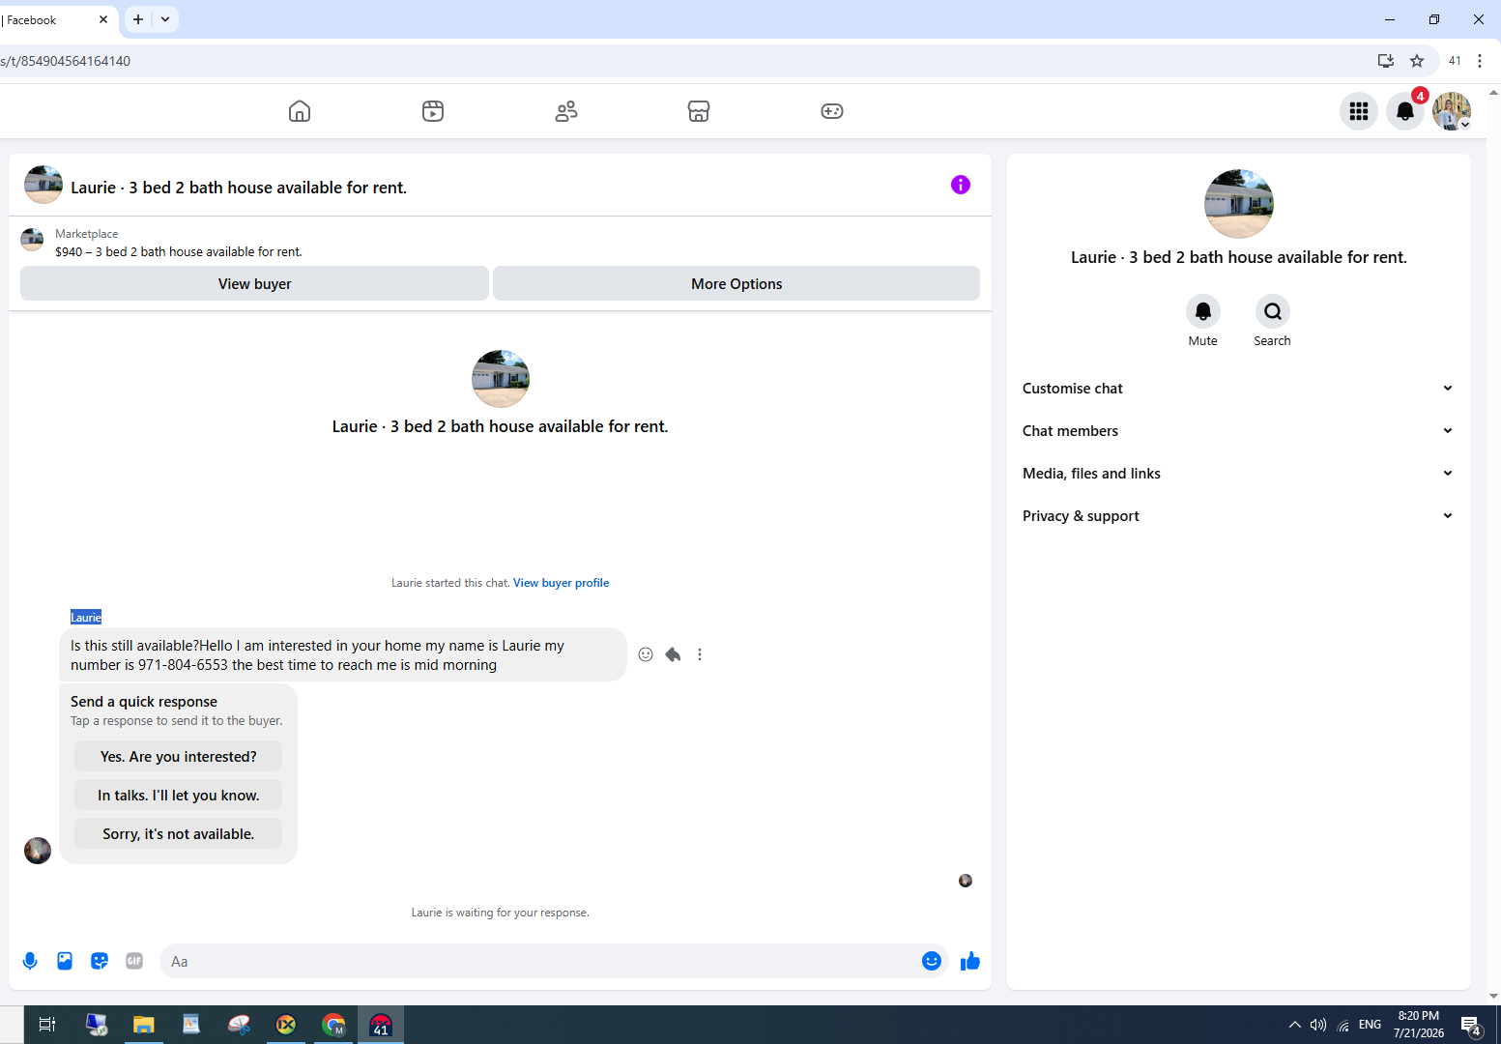This screenshot has width=1501, height=1044.
Task: Open volume control in system tray
Action: tap(1318, 1025)
